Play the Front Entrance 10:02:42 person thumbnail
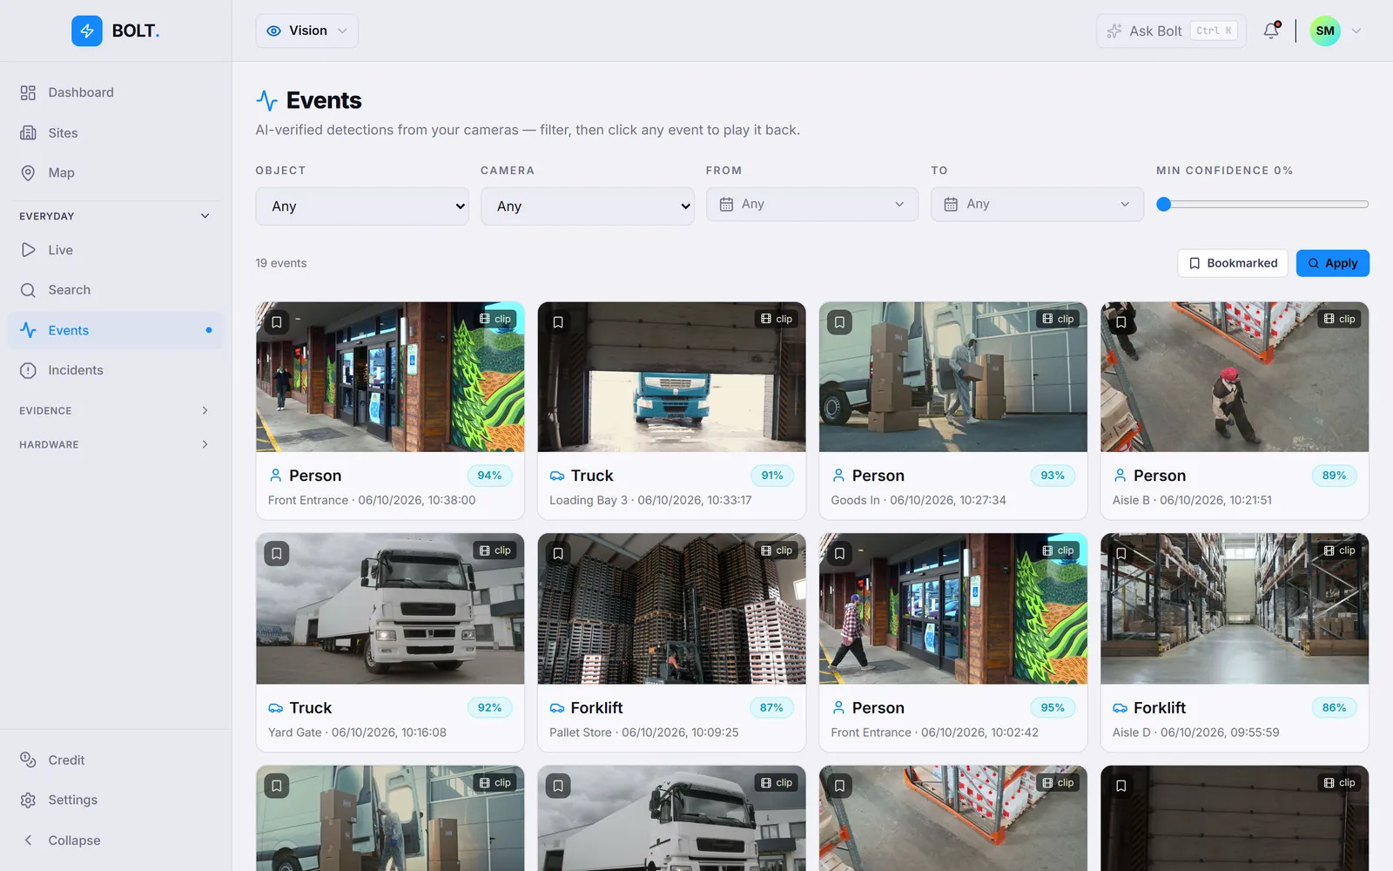 (x=953, y=609)
